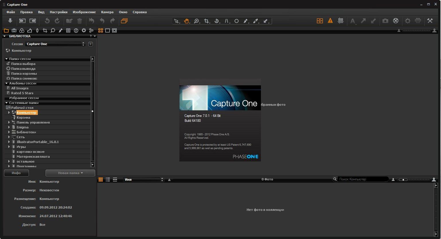The height and width of the screenshot is (239, 441).
Task: Click the camera capture icon in toolbar
Action: 385,21
